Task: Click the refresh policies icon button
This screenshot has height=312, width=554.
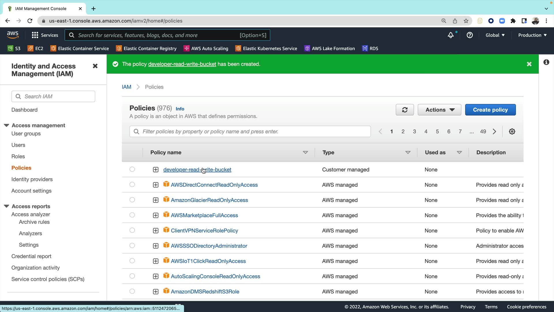Action: tap(405, 110)
